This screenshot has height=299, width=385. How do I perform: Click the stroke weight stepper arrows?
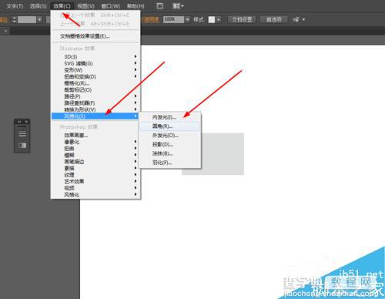click(x=15, y=19)
